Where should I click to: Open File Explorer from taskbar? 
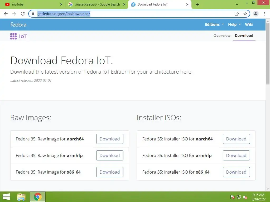[x=21, y=197]
